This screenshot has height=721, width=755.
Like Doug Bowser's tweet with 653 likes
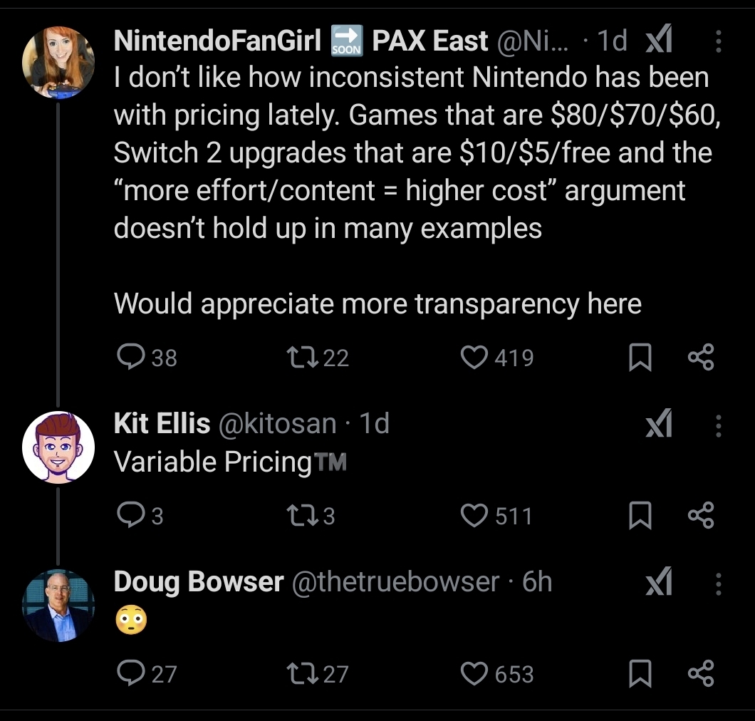coord(474,673)
